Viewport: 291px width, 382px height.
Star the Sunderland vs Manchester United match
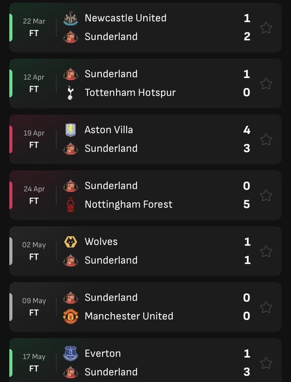[x=266, y=307]
